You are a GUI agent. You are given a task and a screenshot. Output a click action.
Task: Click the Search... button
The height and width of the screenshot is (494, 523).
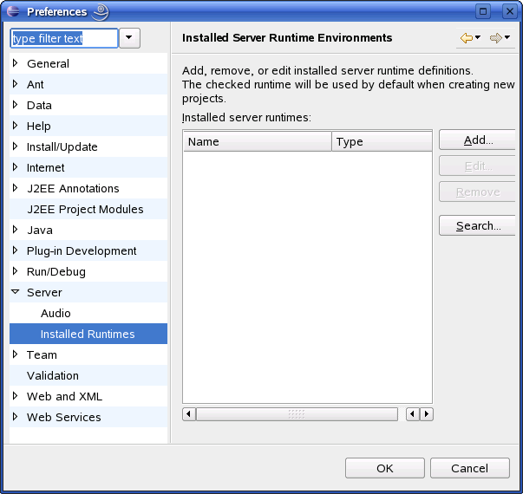[x=478, y=226]
